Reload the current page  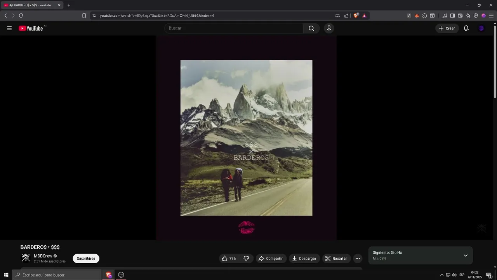(x=21, y=16)
